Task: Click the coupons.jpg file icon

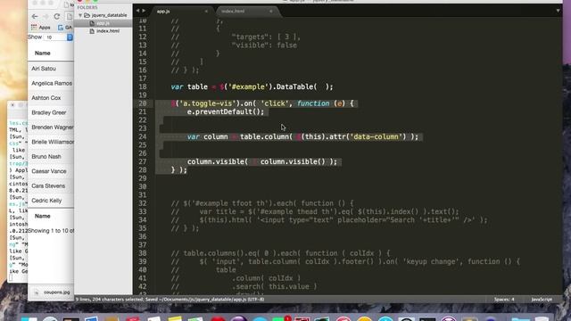Action: pyautogui.click(x=36, y=292)
